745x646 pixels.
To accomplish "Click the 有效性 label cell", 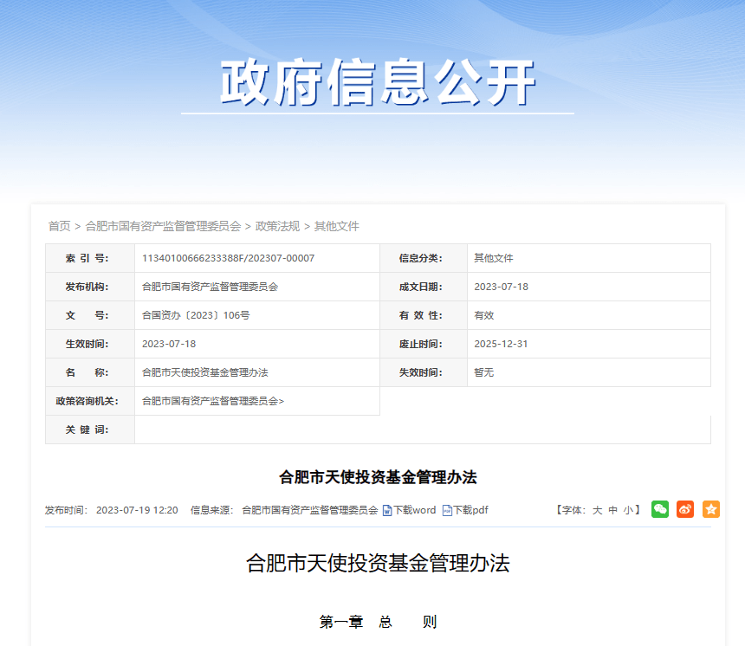I will [424, 315].
